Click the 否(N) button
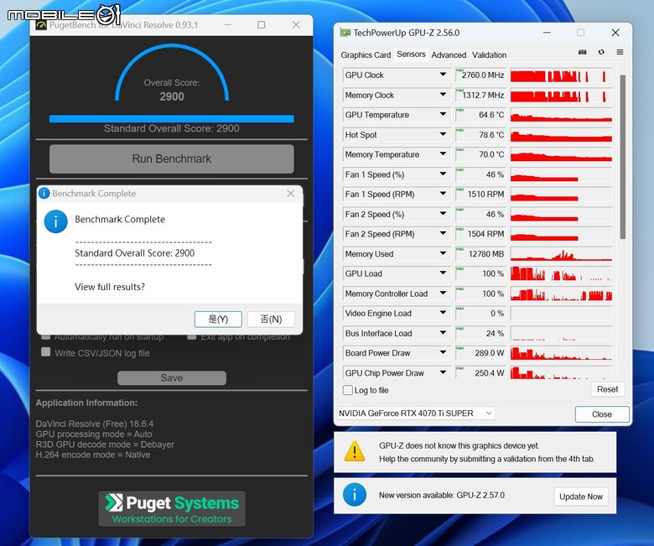This screenshot has height=546, width=654. click(x=271, y=320)
